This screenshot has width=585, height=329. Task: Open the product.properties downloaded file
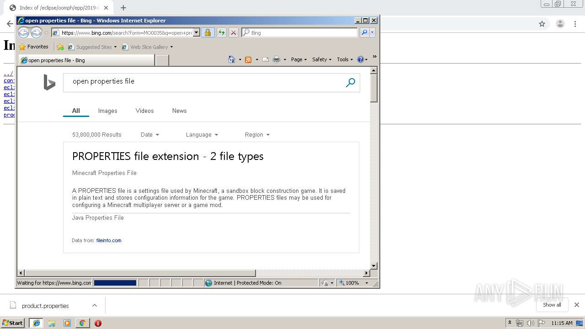click(x=45, y=306)
